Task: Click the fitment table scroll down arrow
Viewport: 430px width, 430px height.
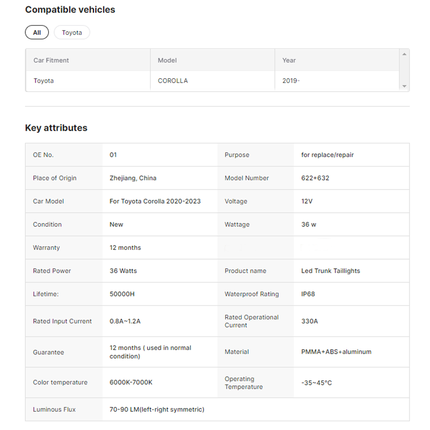Action: point(404,87)
